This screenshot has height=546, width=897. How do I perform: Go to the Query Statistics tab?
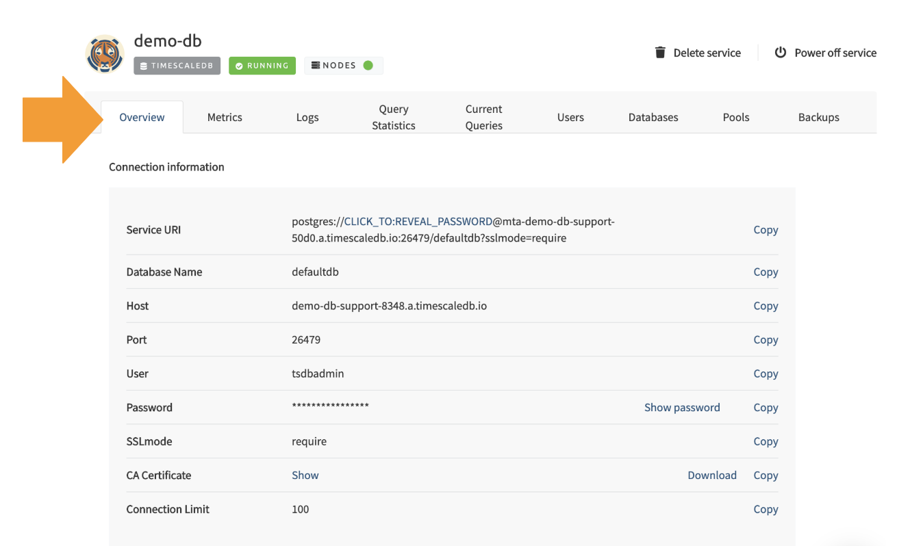393,117
